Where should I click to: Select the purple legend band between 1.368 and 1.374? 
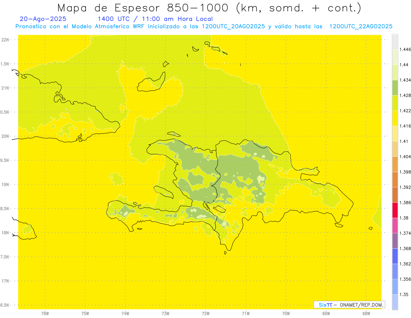(x=395, y=241)
